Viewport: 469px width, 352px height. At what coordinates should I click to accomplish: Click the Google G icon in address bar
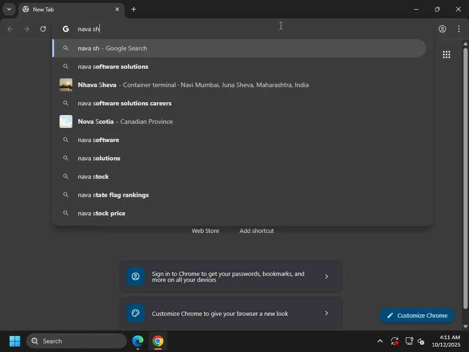point(66,29)
